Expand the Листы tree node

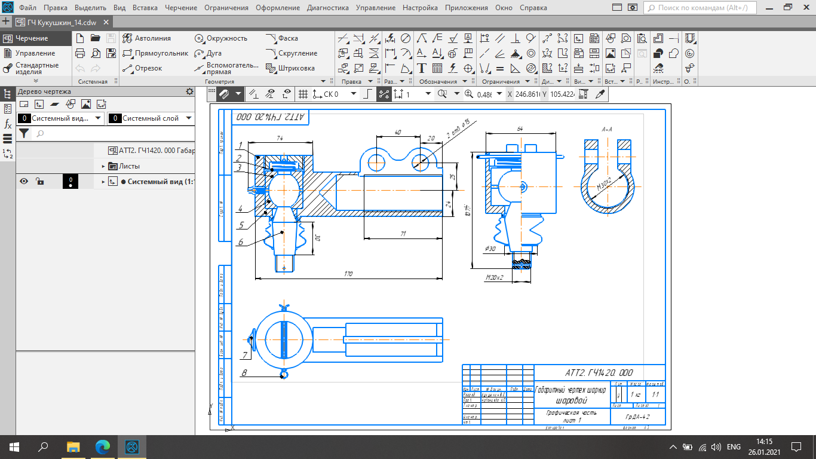tap(103, 166)
